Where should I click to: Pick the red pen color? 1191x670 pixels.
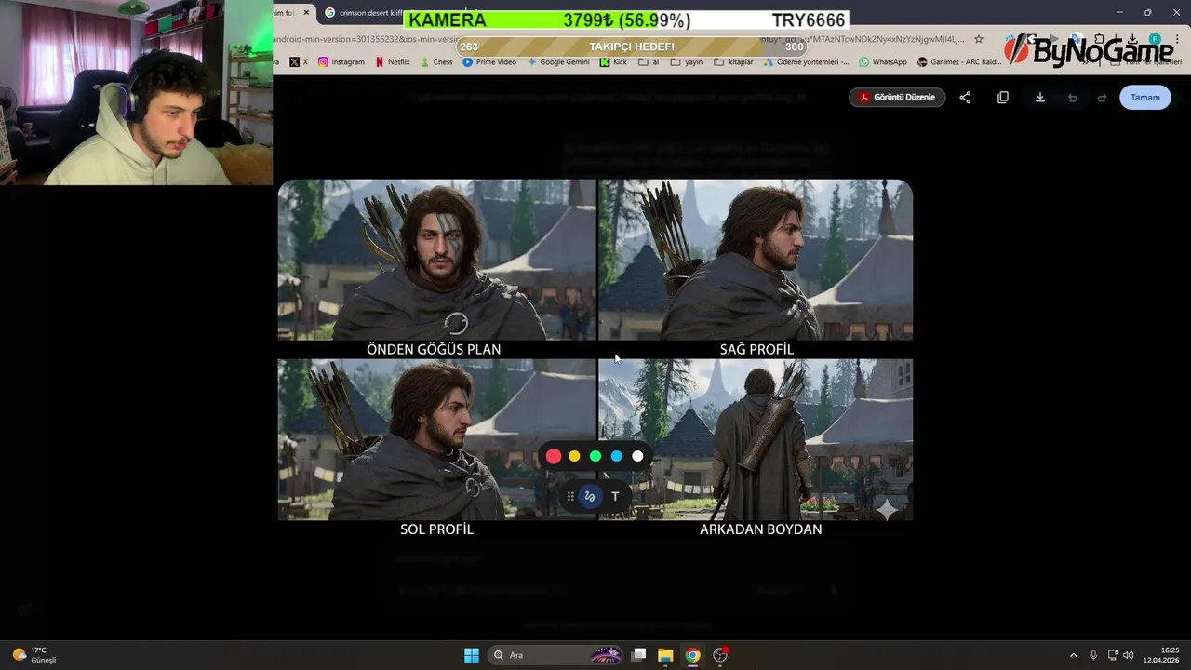coord(554,456)
